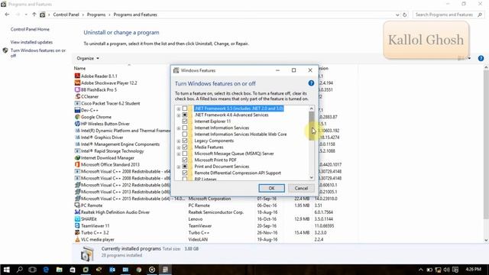Launch Microsoft Edge from the taskbar
The image size is (489, 275).
click(x=46, y=270)
